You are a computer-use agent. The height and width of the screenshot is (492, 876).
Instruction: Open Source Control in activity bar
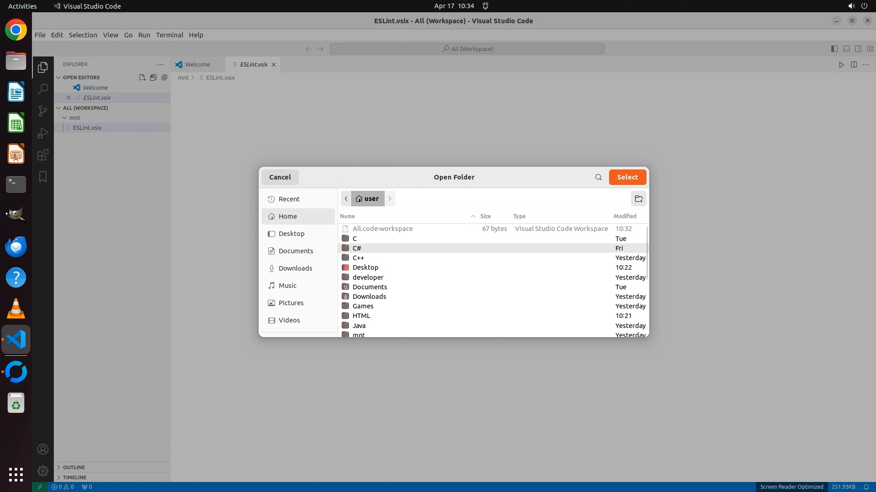tap(42, 111)
